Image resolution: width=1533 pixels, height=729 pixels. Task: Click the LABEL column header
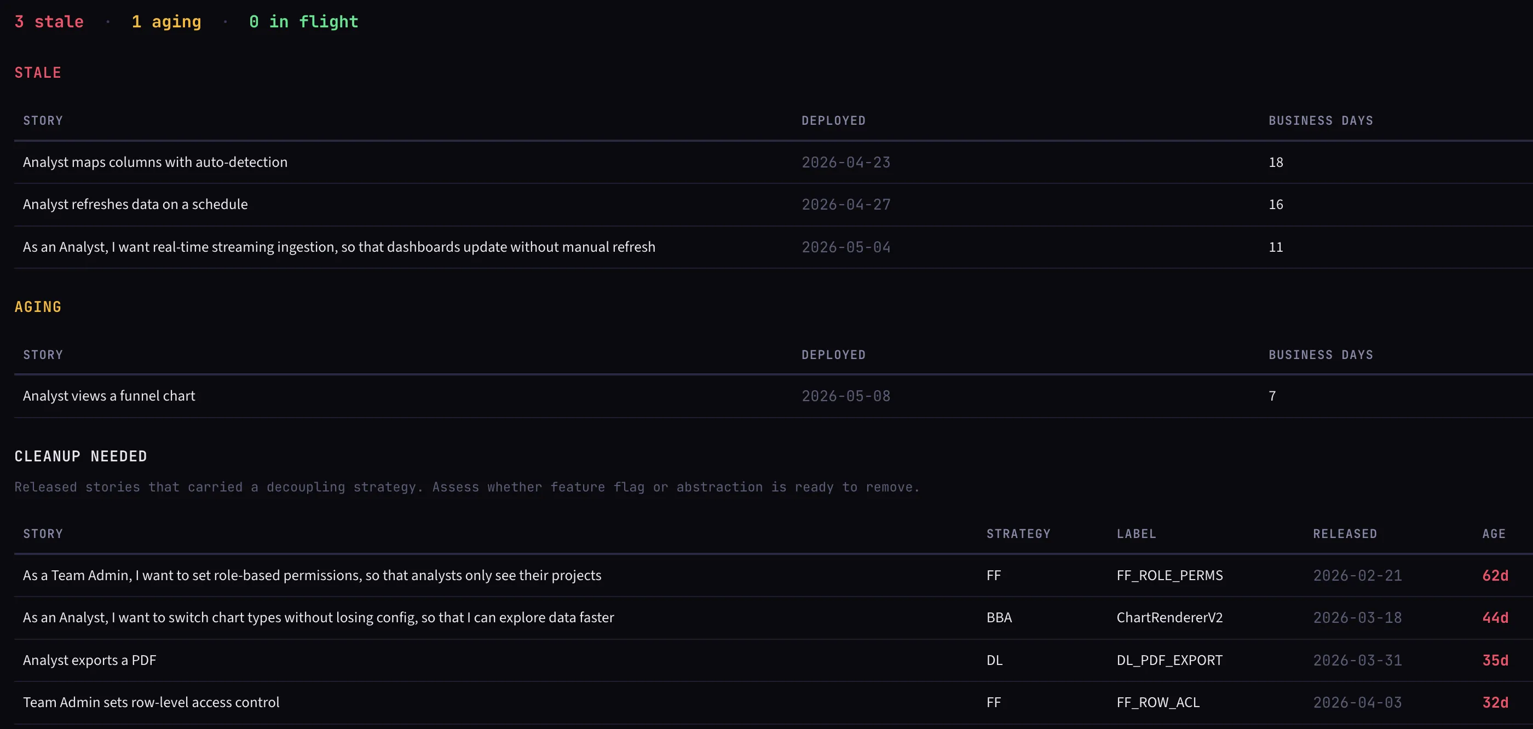click(1136, 534)
